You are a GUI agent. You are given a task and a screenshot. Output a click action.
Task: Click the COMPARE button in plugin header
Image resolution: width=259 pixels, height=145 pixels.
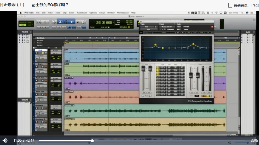click(x=171, y=29)
